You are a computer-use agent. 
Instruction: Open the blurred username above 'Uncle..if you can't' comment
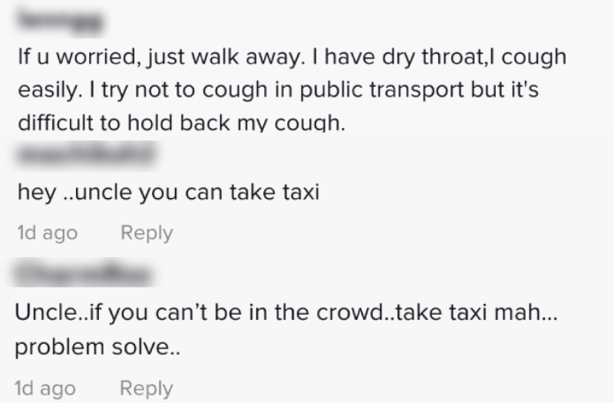(83, 273)
